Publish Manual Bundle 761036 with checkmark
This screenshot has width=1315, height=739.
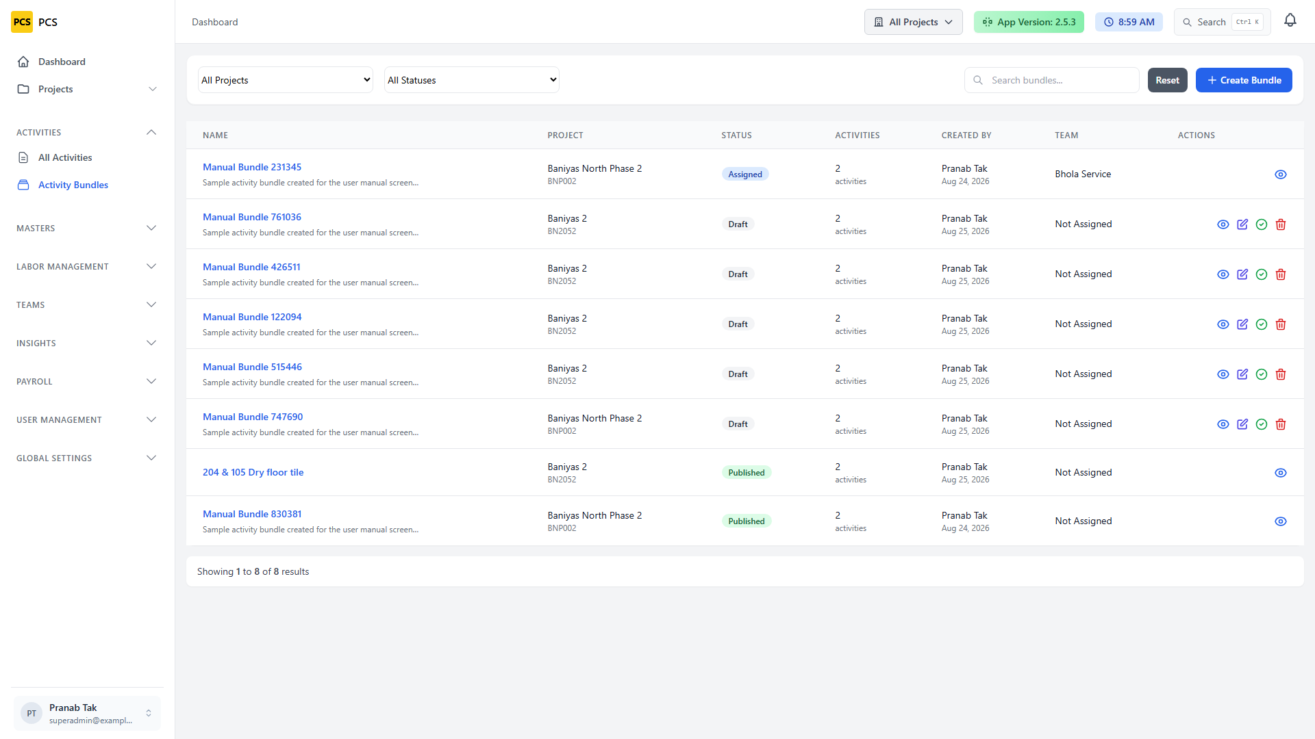coord(1262,224)
